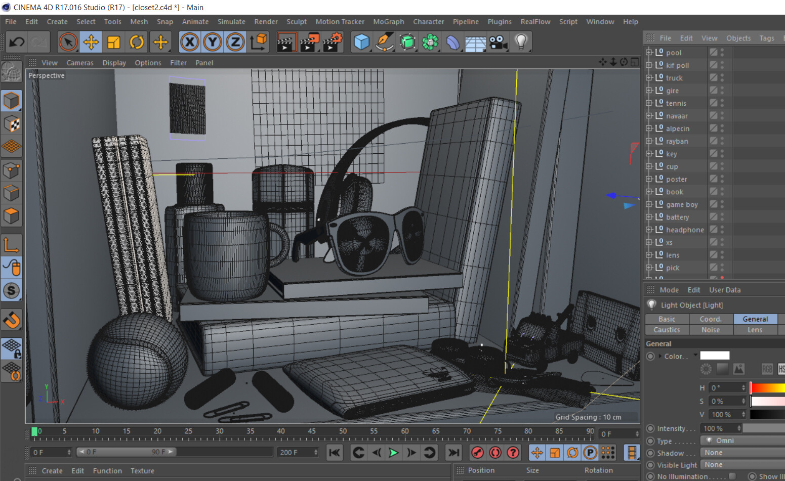The height and width of the screenshot is (481, 785).
Task: Toggle X-axis lock button
Action: pyautogui.click(x=189, y=42)
